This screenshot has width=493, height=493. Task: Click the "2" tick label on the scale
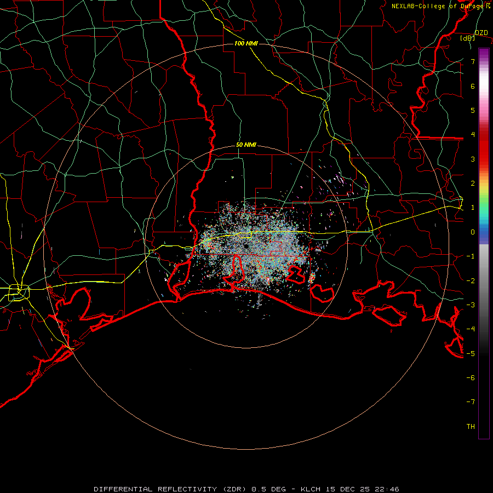pyautogui.click(x=473, y=184)
